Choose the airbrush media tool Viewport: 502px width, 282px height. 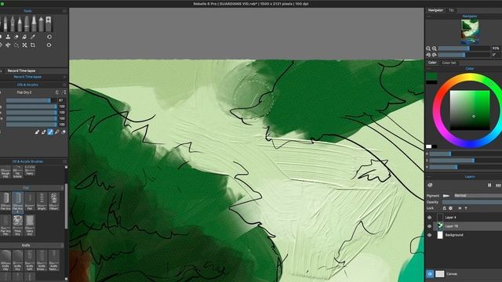[34, 24]
